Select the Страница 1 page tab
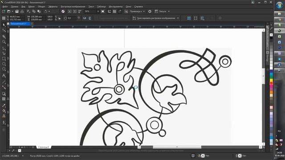Viewport: 285px width, 160px height. (44, 147)
